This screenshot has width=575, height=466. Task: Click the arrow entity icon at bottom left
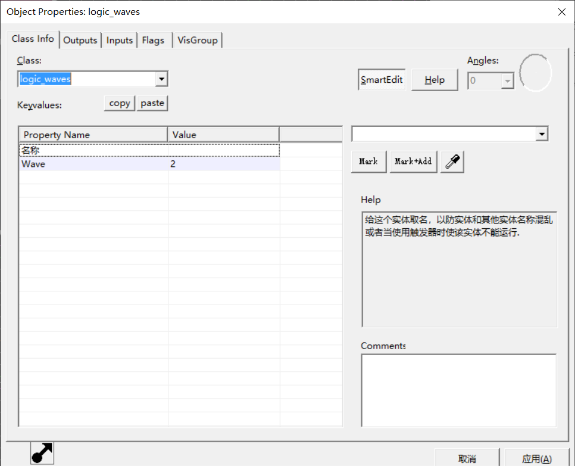pos(42,453)
